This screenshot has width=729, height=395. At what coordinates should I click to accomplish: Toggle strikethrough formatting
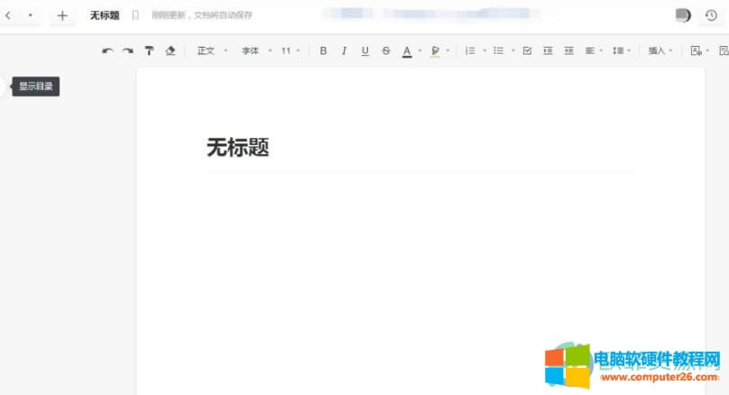pyautogui.click(x=386, y=51)
